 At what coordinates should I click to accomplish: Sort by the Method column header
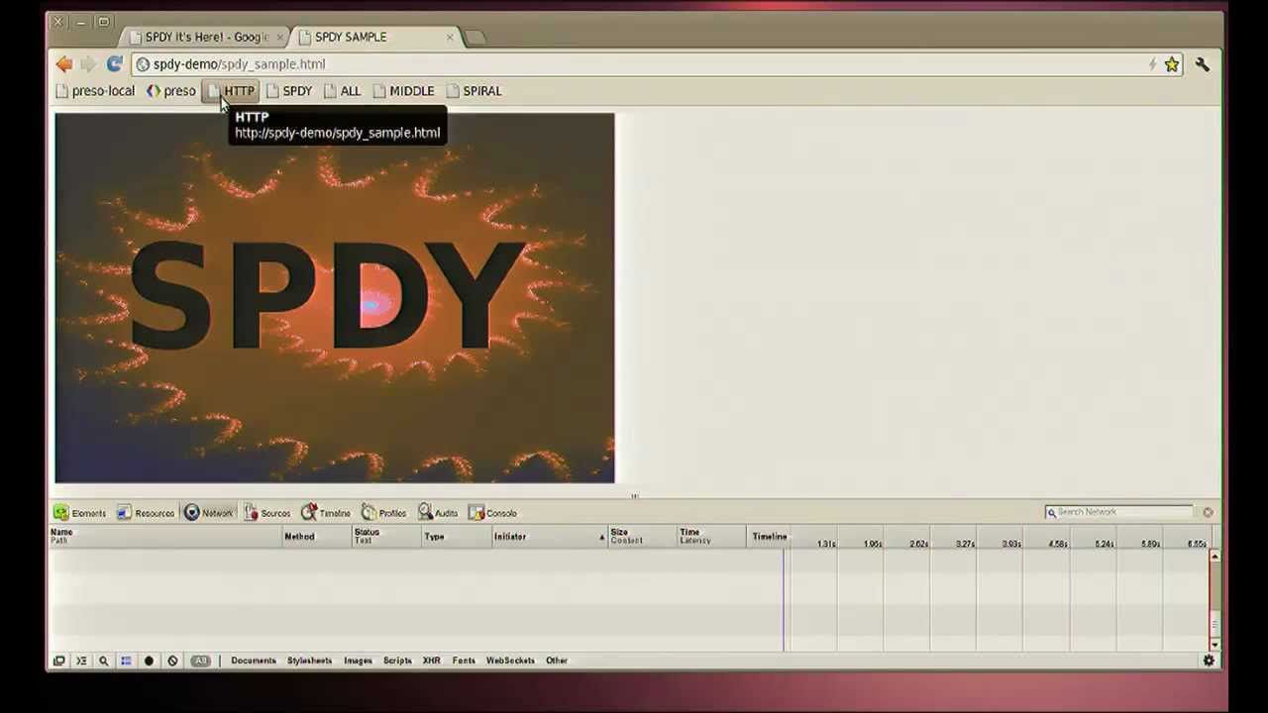coord(317,536)
